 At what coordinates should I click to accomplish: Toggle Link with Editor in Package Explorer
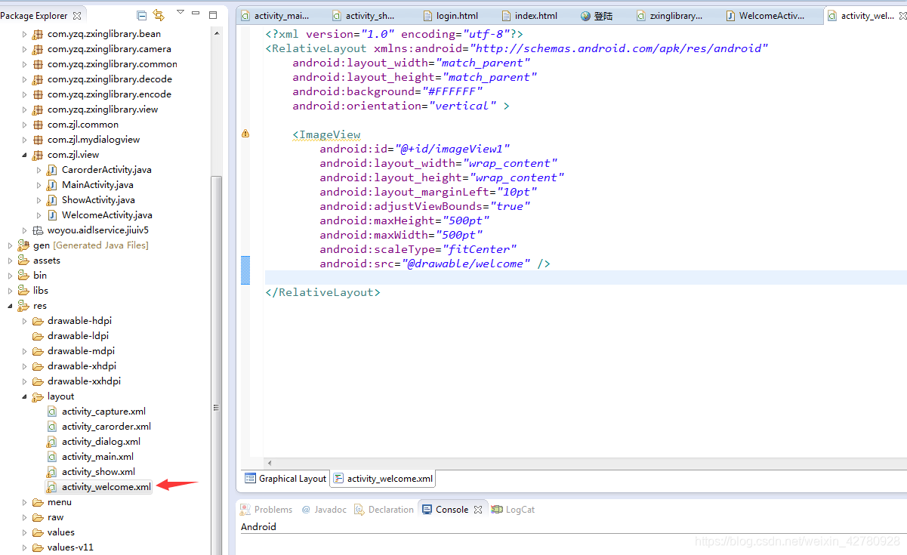tap(159, 15)
